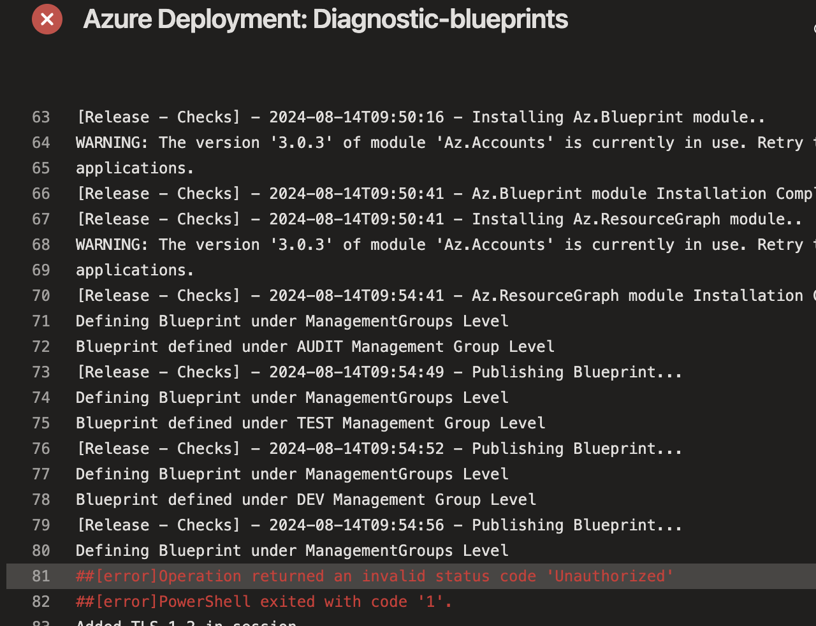The width and height of the screenshot is (816, 626).
Task: Select line 70 Az.ResourceGraph module Installation entry
Action: click(x=446, y=296)
